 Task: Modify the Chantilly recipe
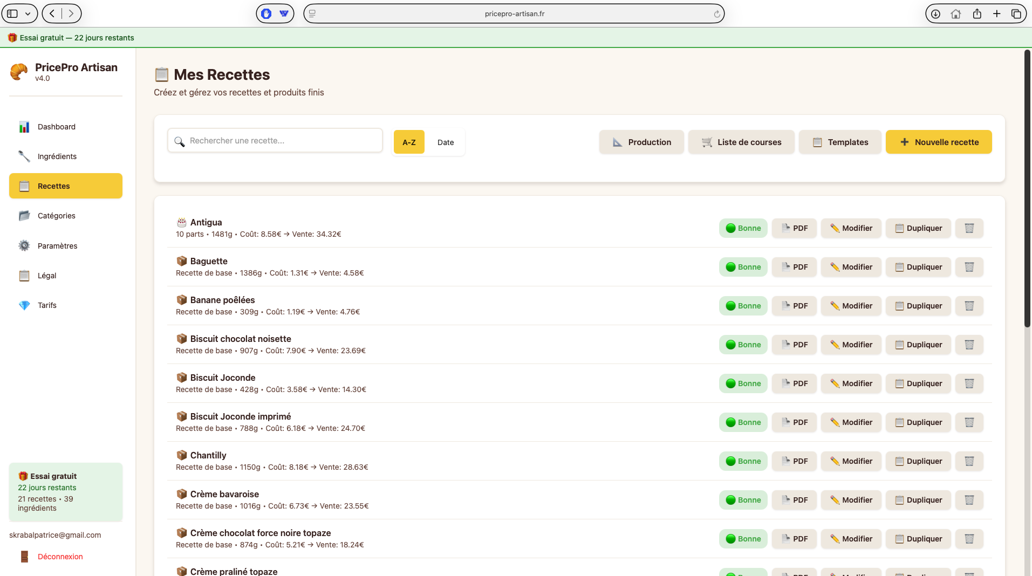pyautogui.click(x=851, y=461)
